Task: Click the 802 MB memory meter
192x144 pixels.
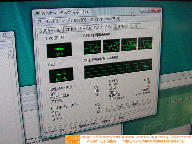Action: pos(61,75)
